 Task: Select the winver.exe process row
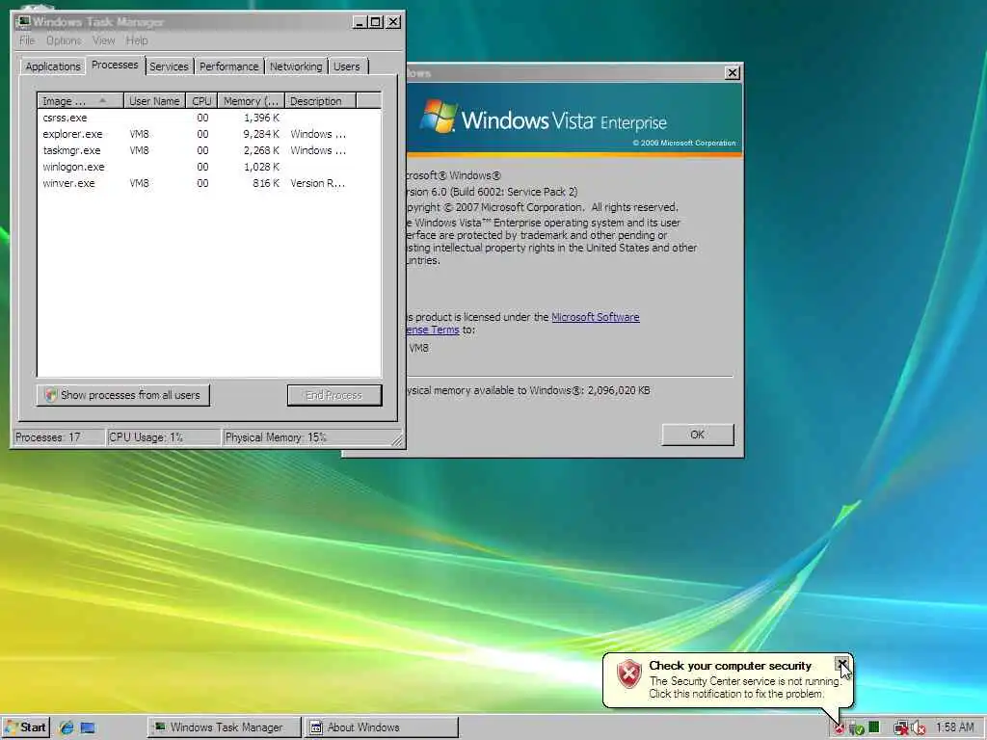pyautogui.click(x=209, y=183)
